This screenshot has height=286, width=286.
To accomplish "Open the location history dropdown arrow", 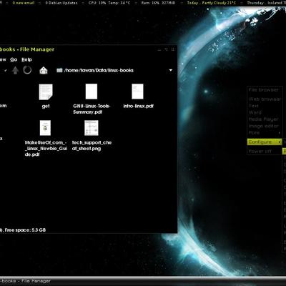I will pyautogui.click(x=171, y=70).
